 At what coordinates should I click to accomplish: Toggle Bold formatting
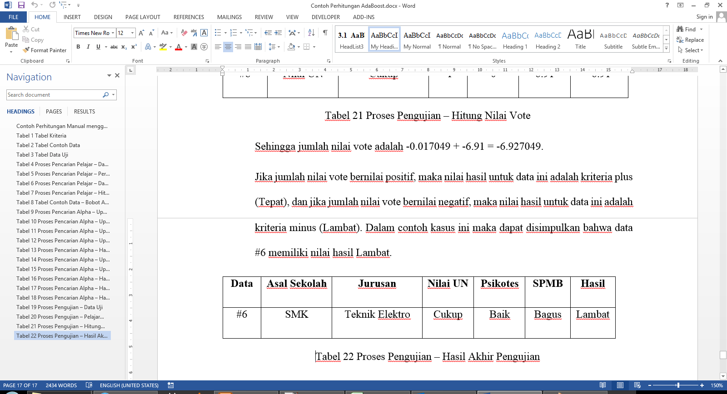[x=78, y=47]
